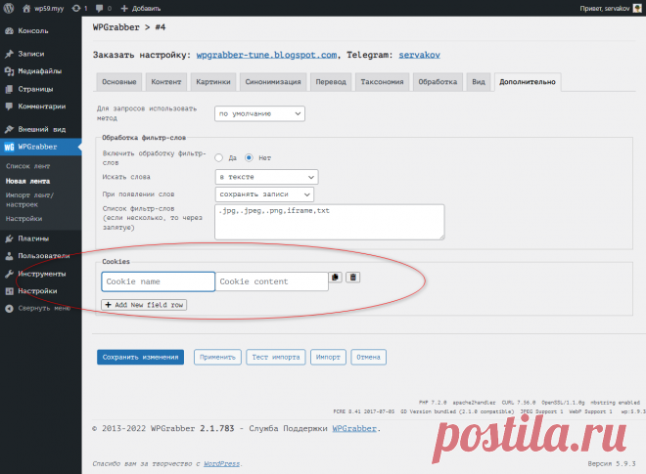
Task: Focus the Cookie name field
Action: click(159, 281)
